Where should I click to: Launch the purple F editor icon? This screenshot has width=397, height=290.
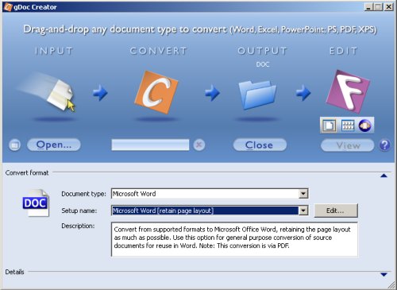coord(348,91)
